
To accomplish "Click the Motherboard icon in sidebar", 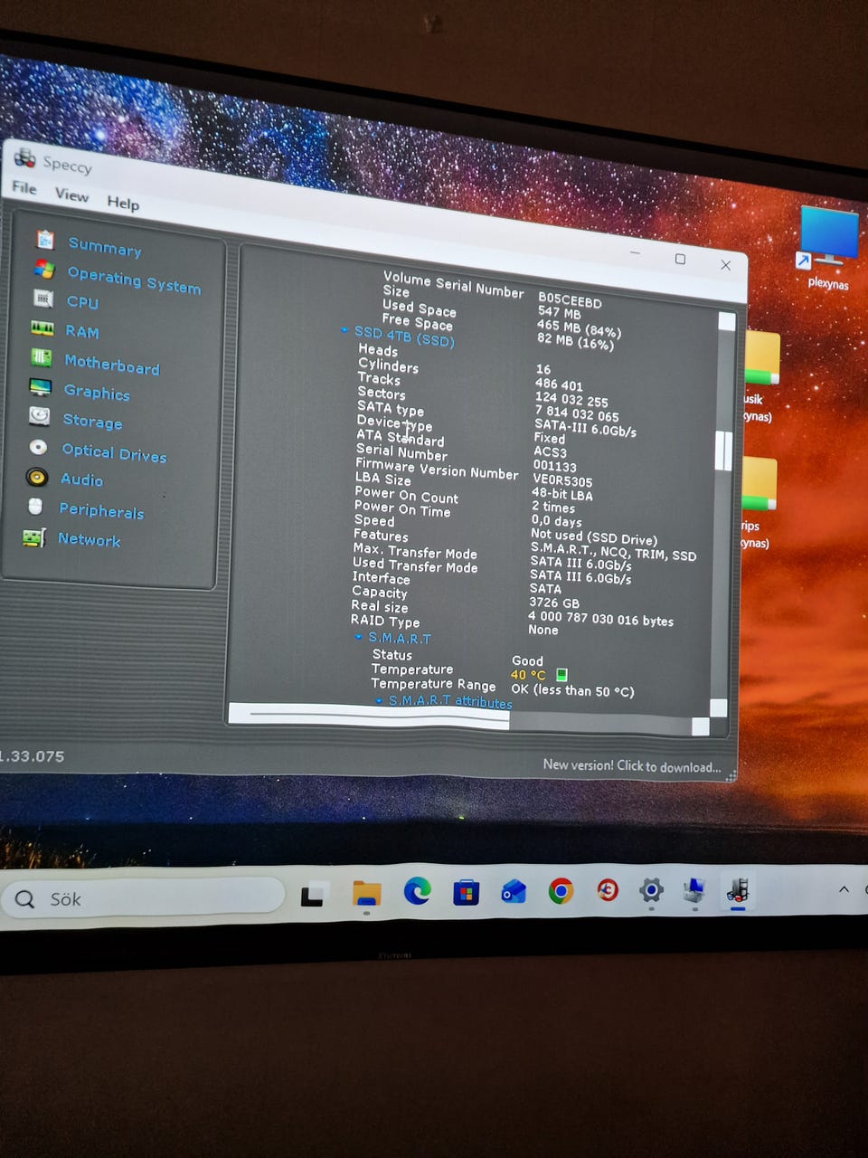I will tap(41, 357).
